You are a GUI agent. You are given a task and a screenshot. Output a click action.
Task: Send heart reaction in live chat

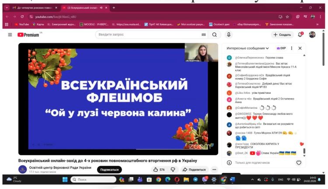pyautogui.click(x=299, y=162)
